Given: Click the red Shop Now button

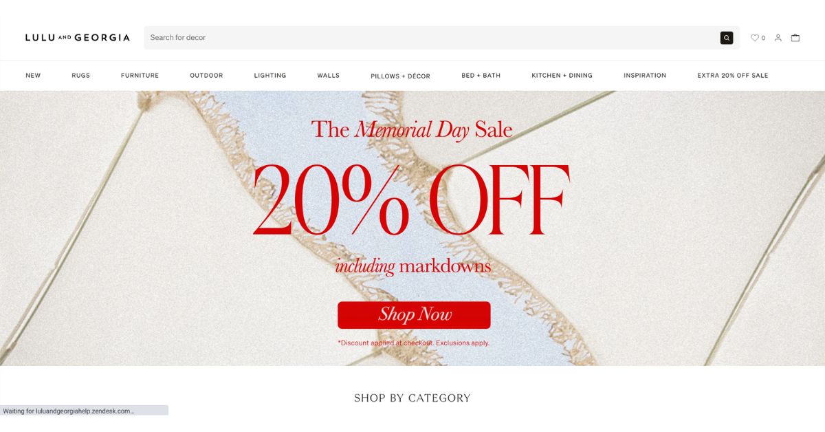Looking at the screenshot, I should [x=414, y=315].
